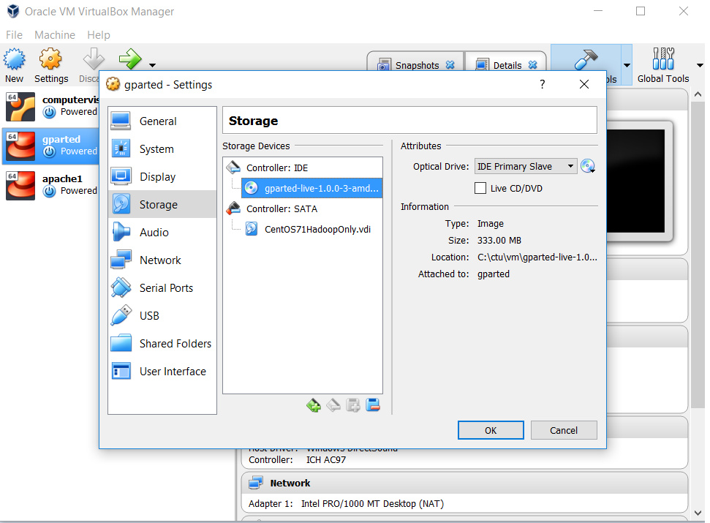Select the apache1 VM in list

click(x=50, y=185)
